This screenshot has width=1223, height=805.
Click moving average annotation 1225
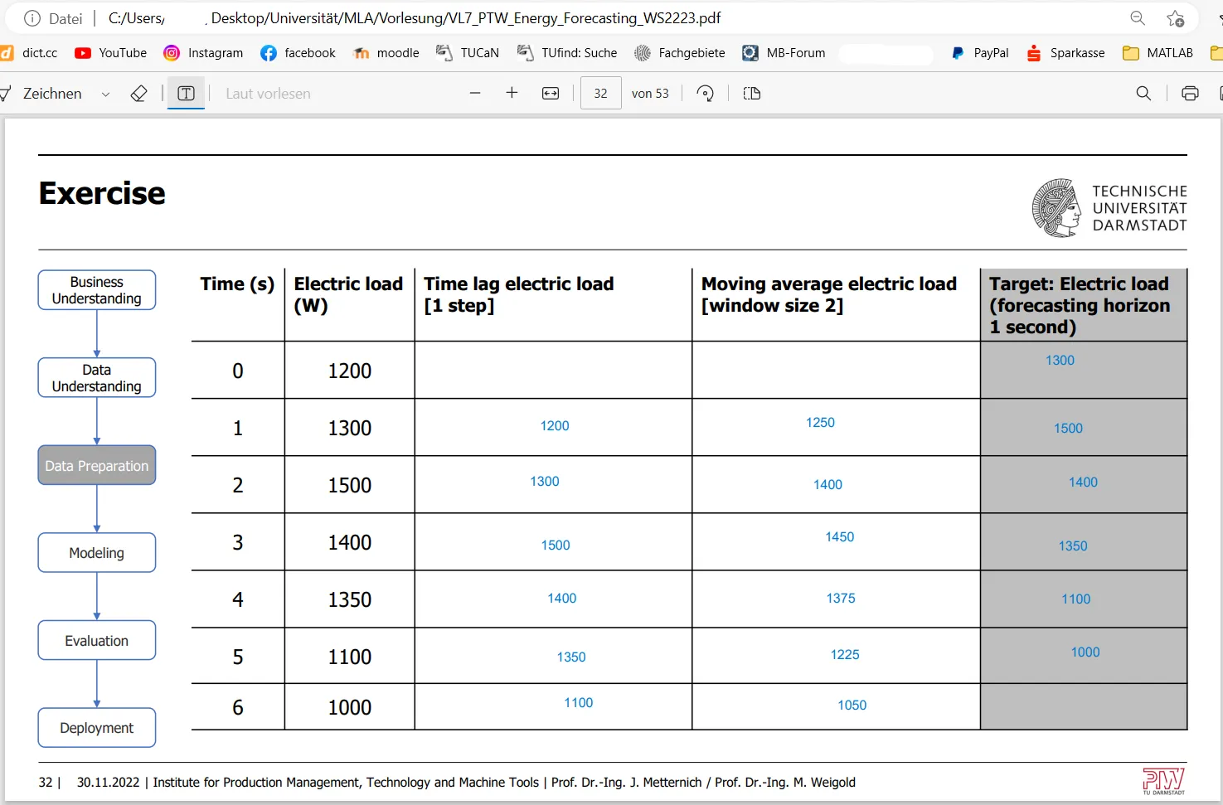(x=845, y=655)
